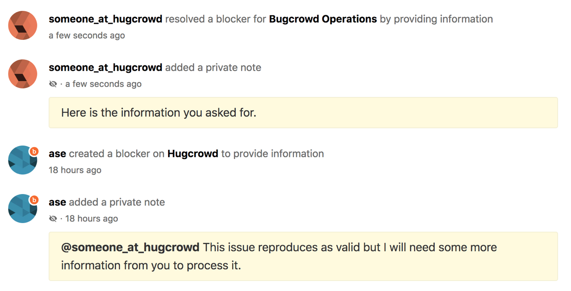Click the orange Bugcrowd badge on ase's blocker avatar

pyautogui.click(x=34, y=151)
